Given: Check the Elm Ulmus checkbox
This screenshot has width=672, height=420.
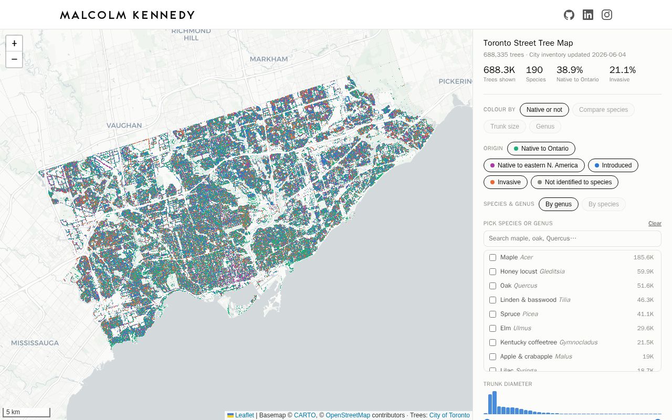Looking at the screenshot, I should [492, 328].
